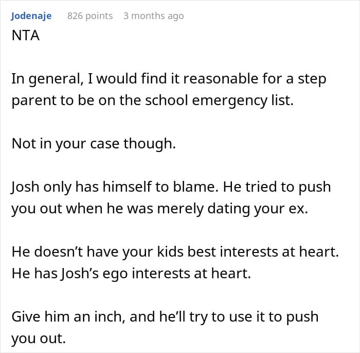This screenshot has width=360, height=353.
Task: Click the line starting with In general
Action: 169,79
